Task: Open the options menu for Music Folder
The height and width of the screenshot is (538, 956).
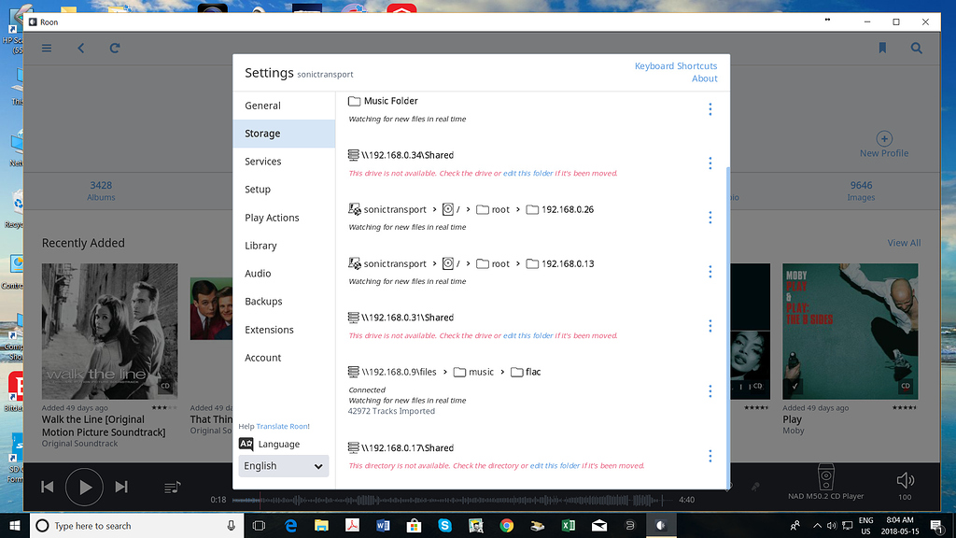Action: 710,108
